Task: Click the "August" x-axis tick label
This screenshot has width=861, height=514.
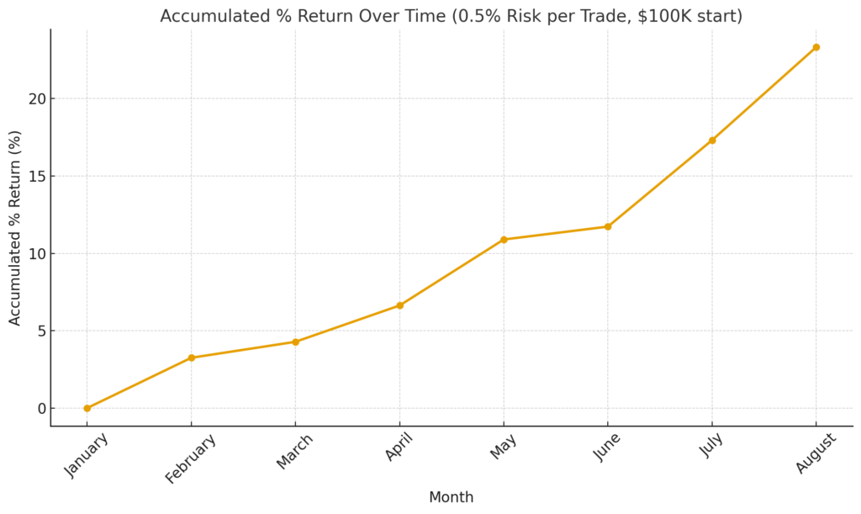Action: (816, 452)
